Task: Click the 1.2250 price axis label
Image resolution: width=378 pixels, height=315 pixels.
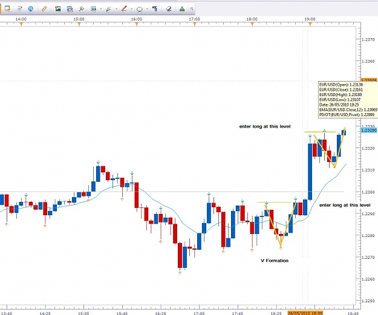Action: tap(368, 300)
